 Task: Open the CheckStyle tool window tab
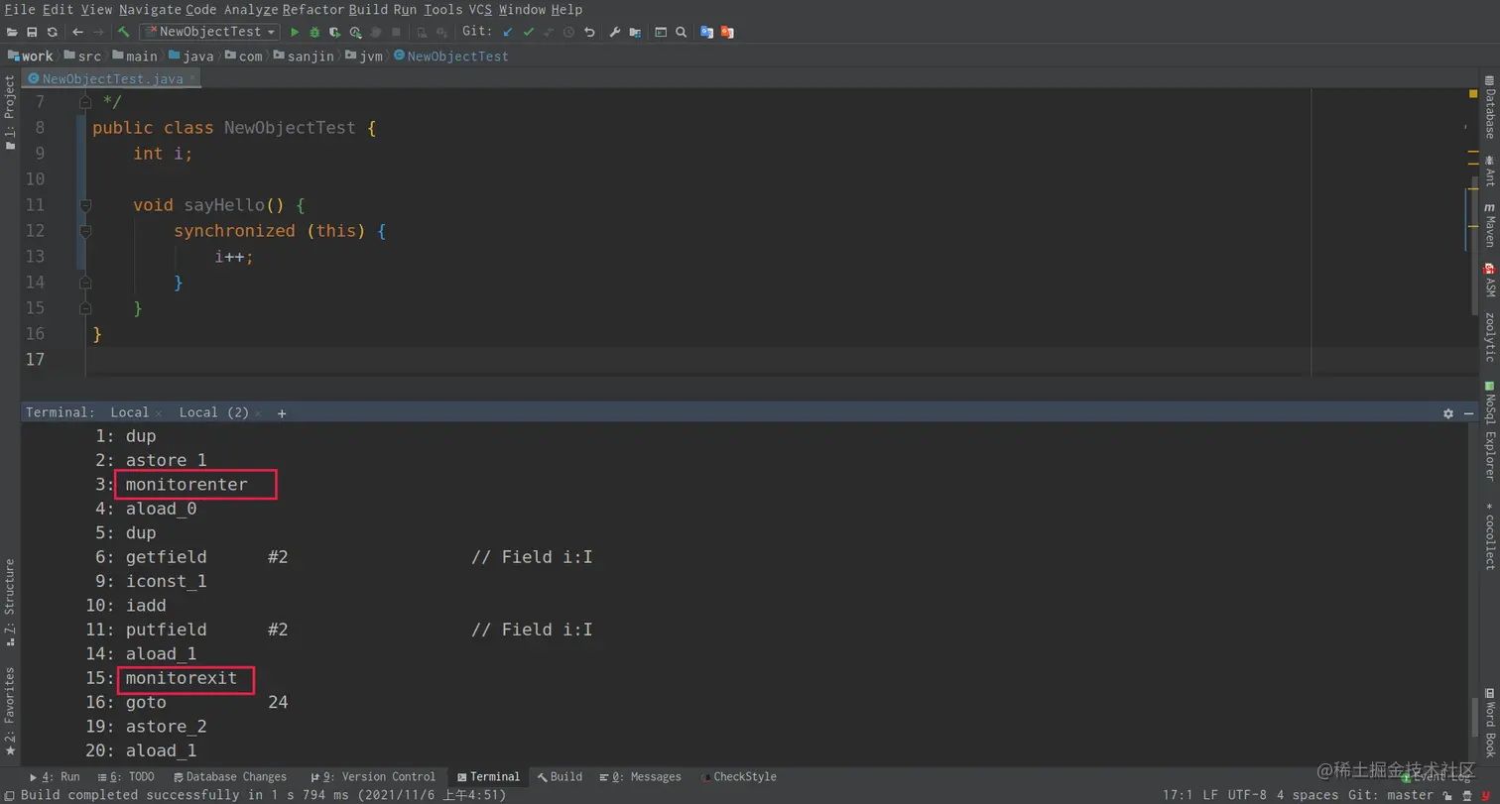coord(738,777)
